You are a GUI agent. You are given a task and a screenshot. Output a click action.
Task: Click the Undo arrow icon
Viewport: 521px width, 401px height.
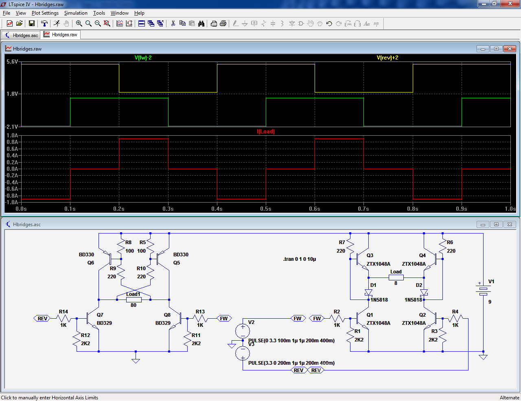[x=329, y=24]
